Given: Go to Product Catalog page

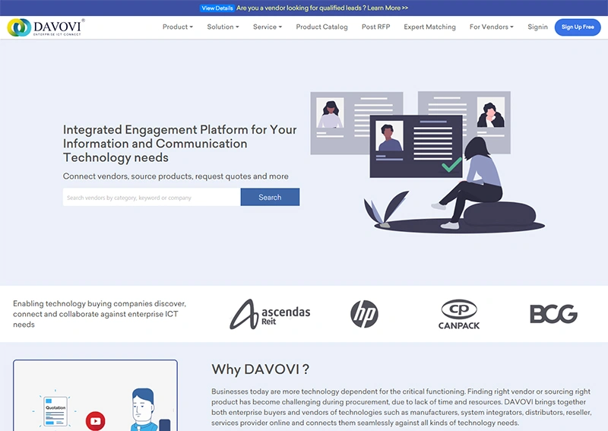Looking at the screenshot, I should click(321, 27).
